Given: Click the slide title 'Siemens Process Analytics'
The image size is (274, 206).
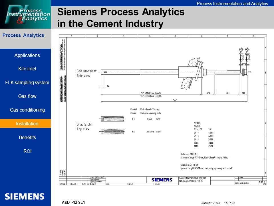Looking at the screenshot, I should [121, 12].
